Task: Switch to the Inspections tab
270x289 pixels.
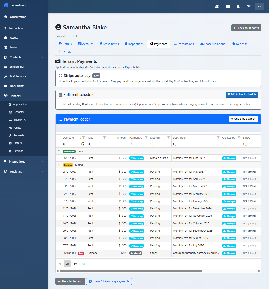Action: tap(134, 44)
